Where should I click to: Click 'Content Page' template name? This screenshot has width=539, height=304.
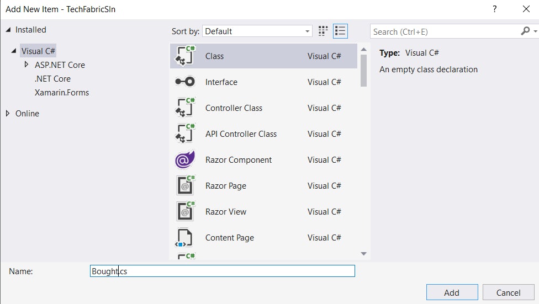[x=230, y=238]
